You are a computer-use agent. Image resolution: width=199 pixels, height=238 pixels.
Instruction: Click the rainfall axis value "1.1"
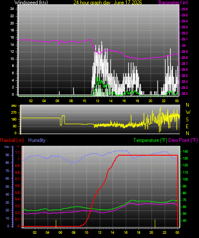[x=18, y=153]
